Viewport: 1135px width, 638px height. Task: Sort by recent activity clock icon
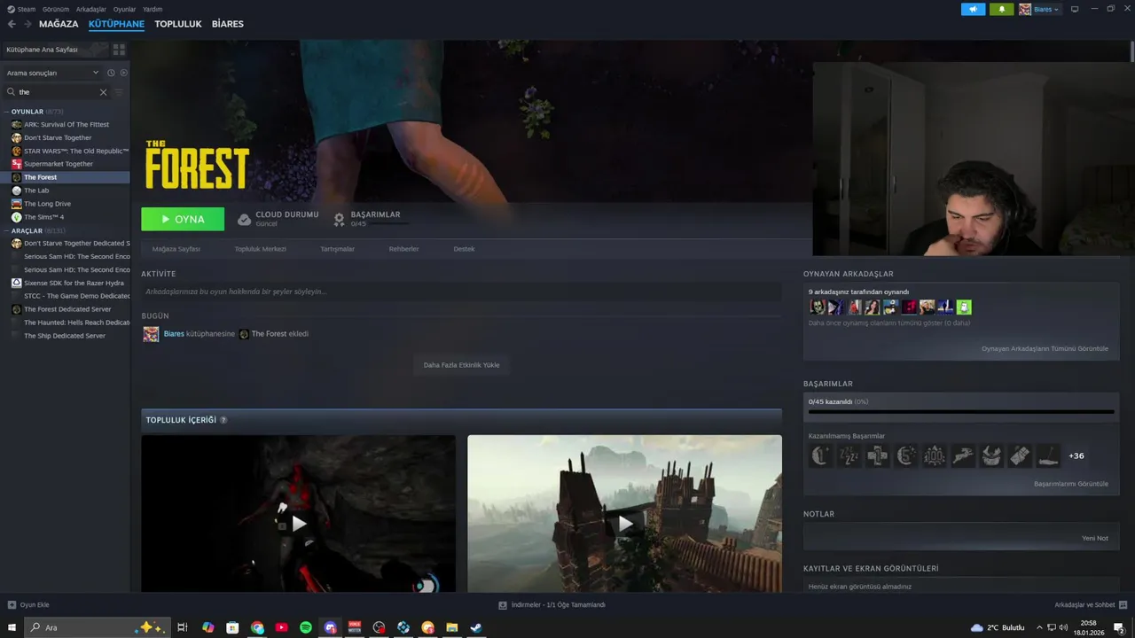(111, 73)
